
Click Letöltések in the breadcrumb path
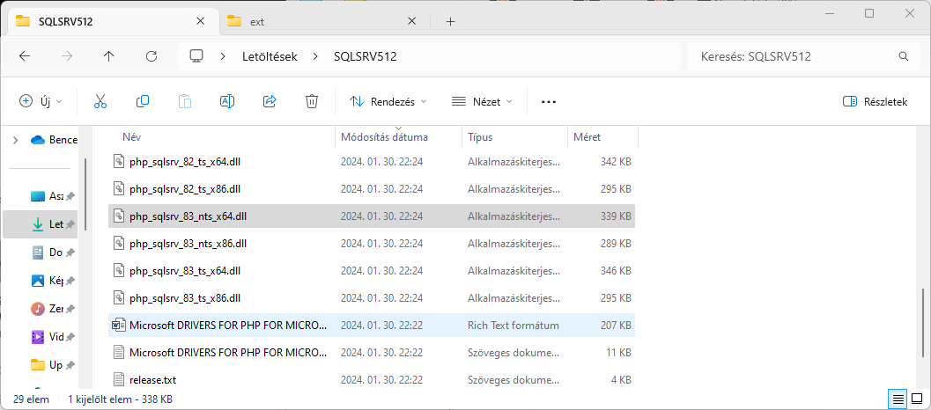point(270,57)
